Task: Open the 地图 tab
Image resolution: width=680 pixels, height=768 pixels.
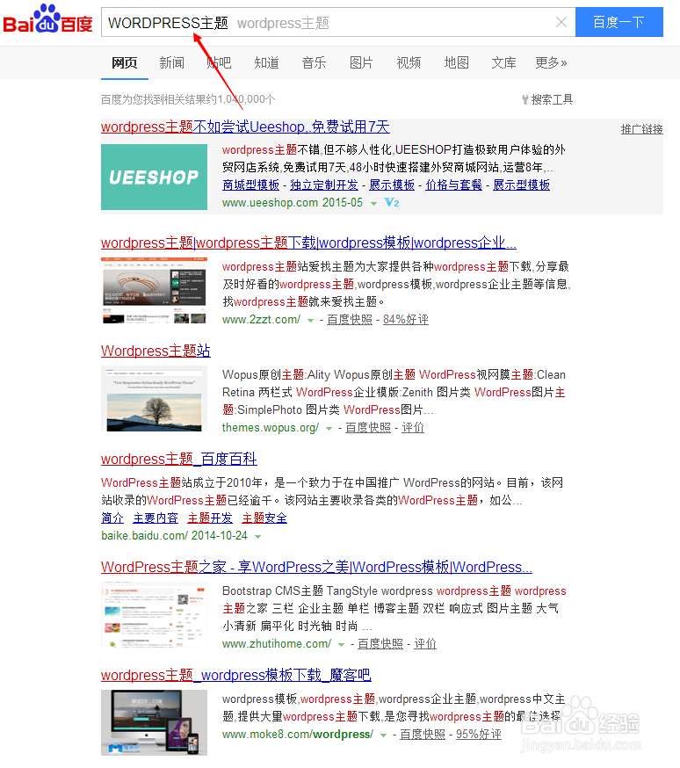Action: [x=456, y=62]
